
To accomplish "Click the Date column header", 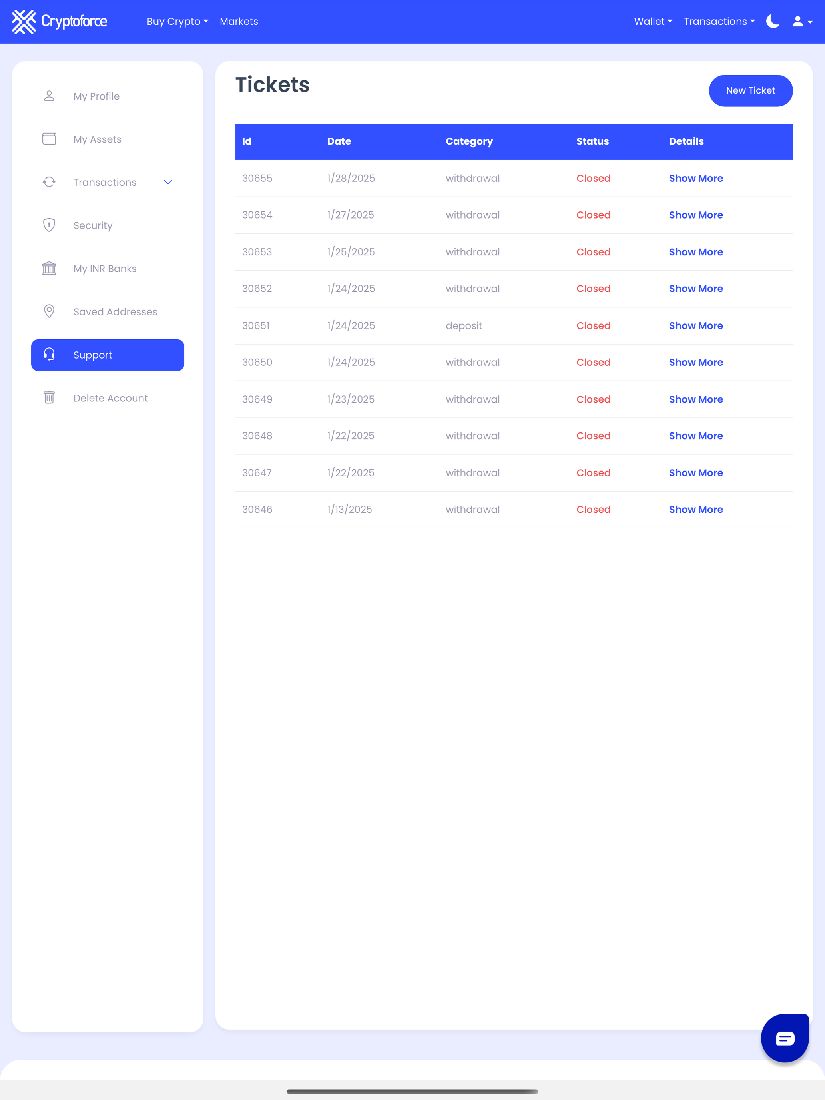I will (x=339, y=141).
